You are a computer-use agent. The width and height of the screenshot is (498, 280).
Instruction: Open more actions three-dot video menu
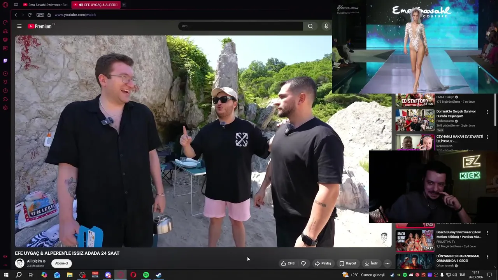pyautogui.click(x=387, y=263)
